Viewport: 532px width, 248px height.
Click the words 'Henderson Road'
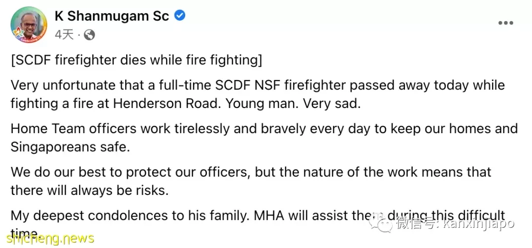click(166, 104)
